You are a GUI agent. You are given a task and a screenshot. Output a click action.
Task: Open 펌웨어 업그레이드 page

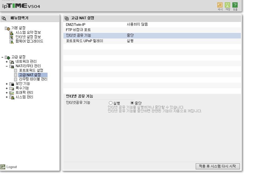click(29, 41)
